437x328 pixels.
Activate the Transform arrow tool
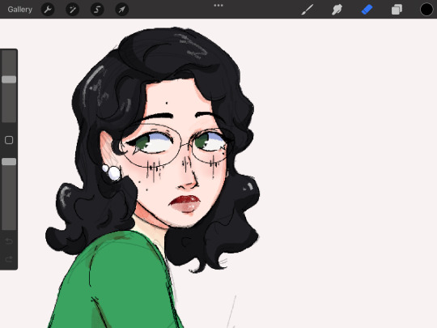[x=121, y=10]
